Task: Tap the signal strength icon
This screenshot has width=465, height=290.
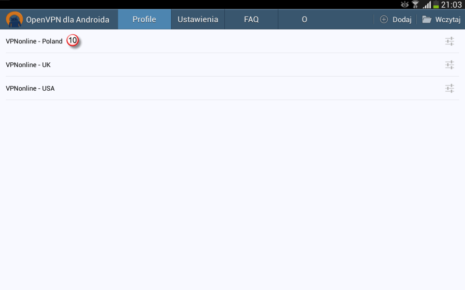Action: [427, 5]
